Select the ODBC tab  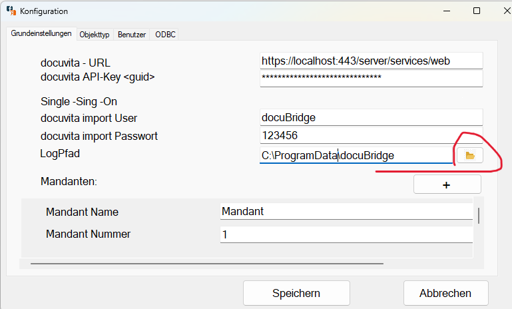tap(164, 34)
